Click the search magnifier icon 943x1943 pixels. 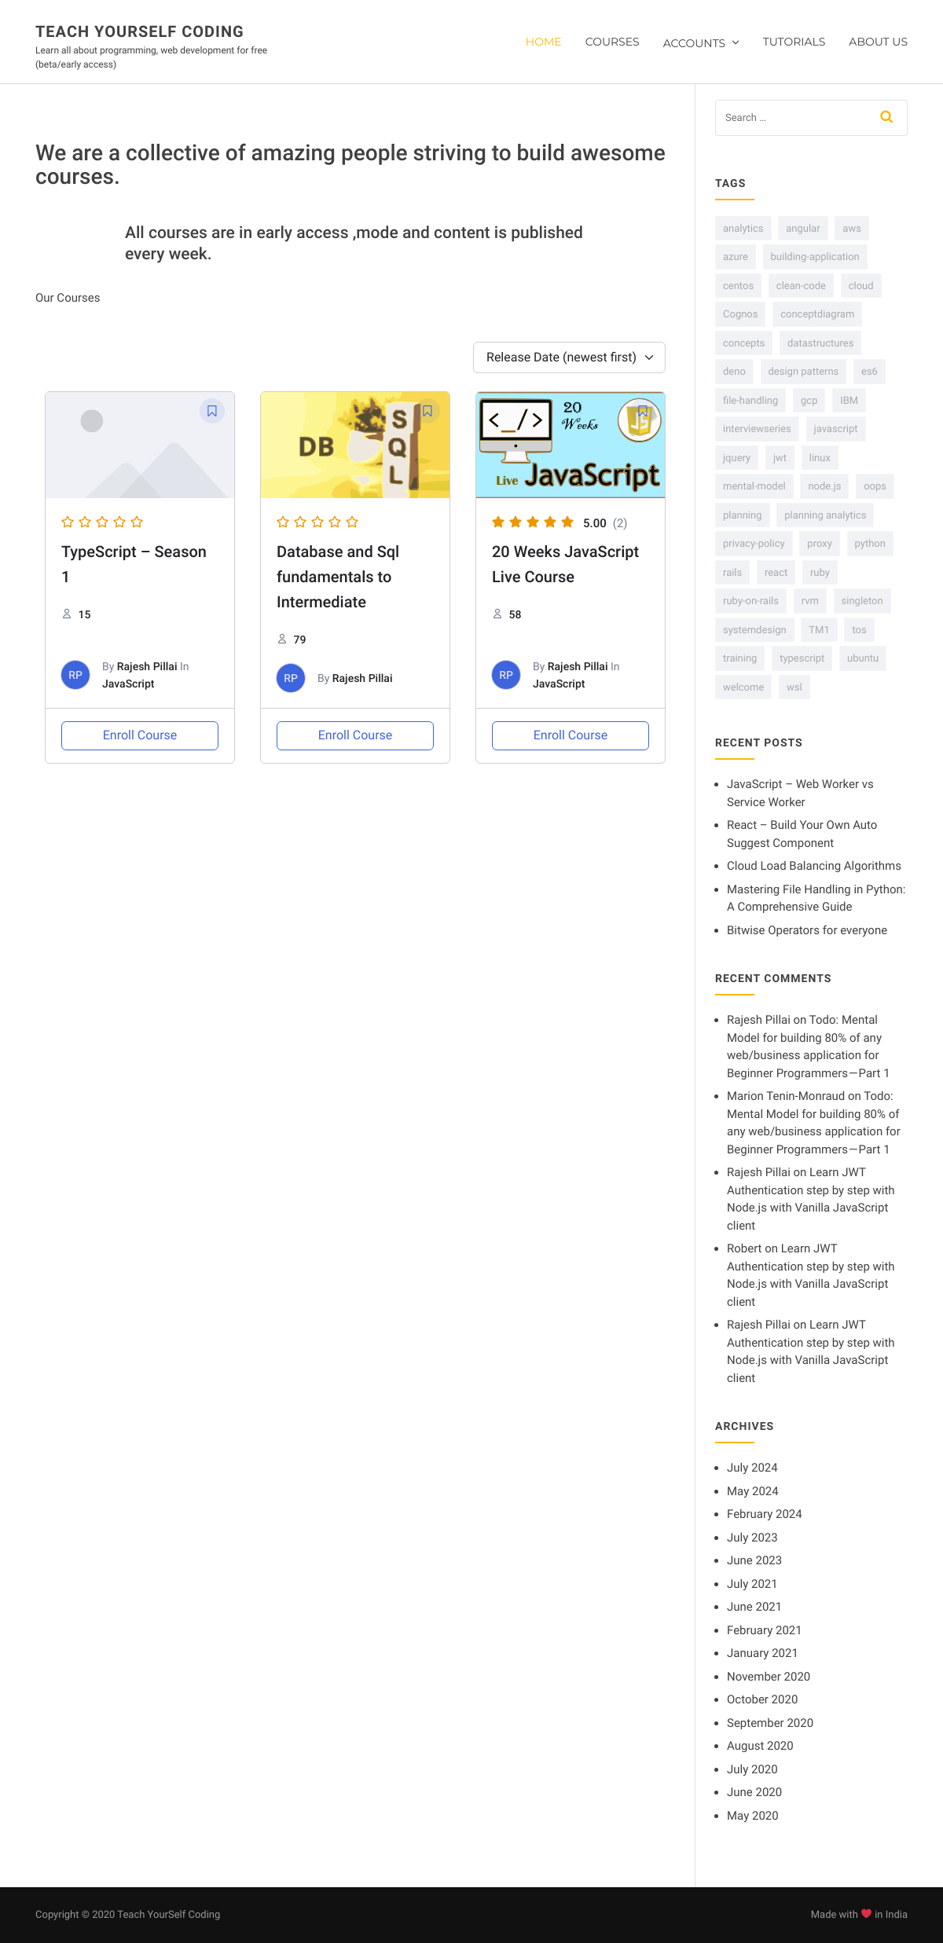pos(886,117)
